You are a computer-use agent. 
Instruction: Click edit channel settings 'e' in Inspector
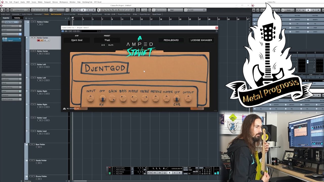coord(20,22)
